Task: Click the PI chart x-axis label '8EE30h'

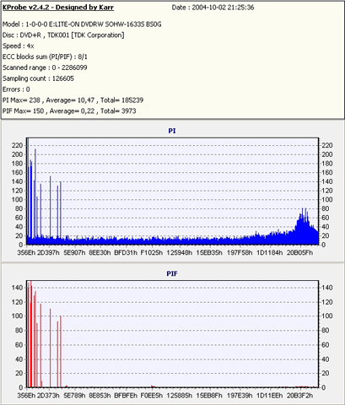Action: 100,252
